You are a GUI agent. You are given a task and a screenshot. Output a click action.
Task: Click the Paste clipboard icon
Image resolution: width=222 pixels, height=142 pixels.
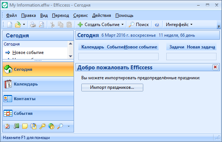coord(69,25)
